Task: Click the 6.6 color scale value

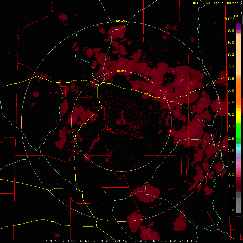Action: pos(231,78)
